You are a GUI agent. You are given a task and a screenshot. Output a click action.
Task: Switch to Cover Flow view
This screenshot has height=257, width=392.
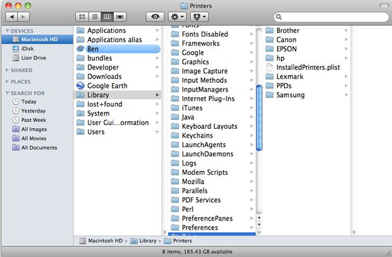click(120, 16)
